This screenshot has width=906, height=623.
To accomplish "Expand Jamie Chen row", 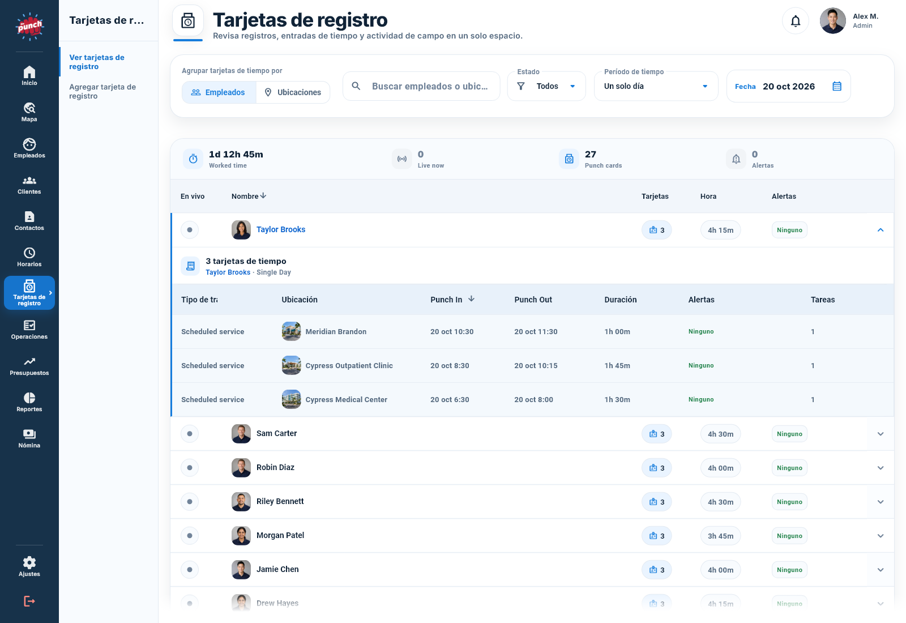I will [881, 570].
